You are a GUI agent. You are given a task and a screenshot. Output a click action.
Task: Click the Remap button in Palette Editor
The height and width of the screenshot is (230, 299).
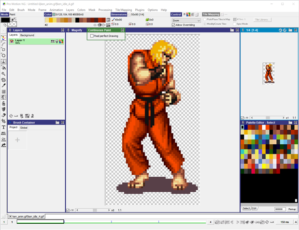click(x=293, y=209)
